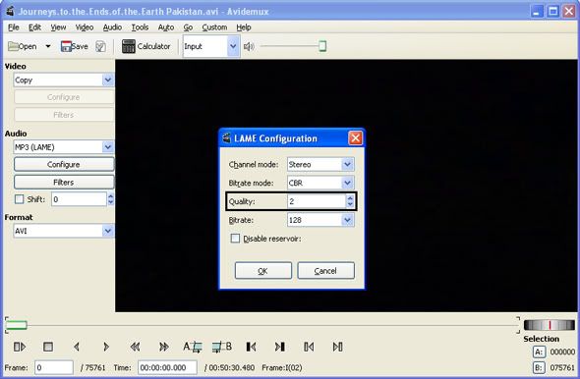Click the Time input field
The width and height of the screenshot is (580, 379).
click(167, 368)
